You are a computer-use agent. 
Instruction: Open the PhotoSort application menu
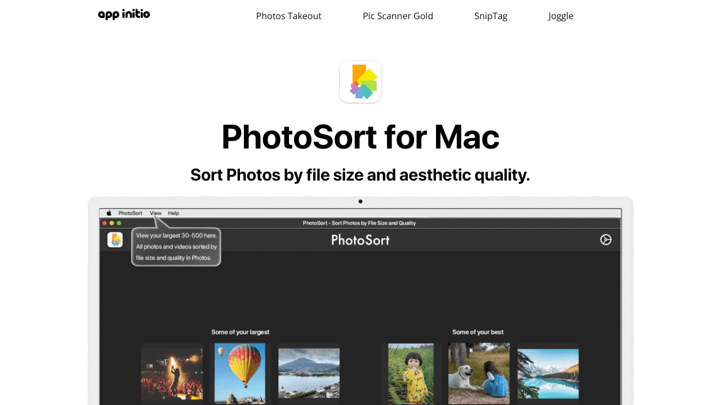tap(130, 213)
